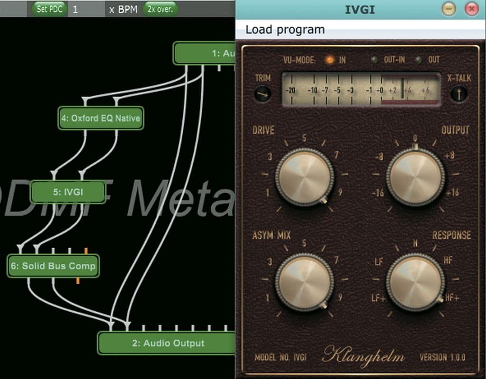486x379 pixels.
Task: Set VU-MODE to IN
Action: click(329, 59)
